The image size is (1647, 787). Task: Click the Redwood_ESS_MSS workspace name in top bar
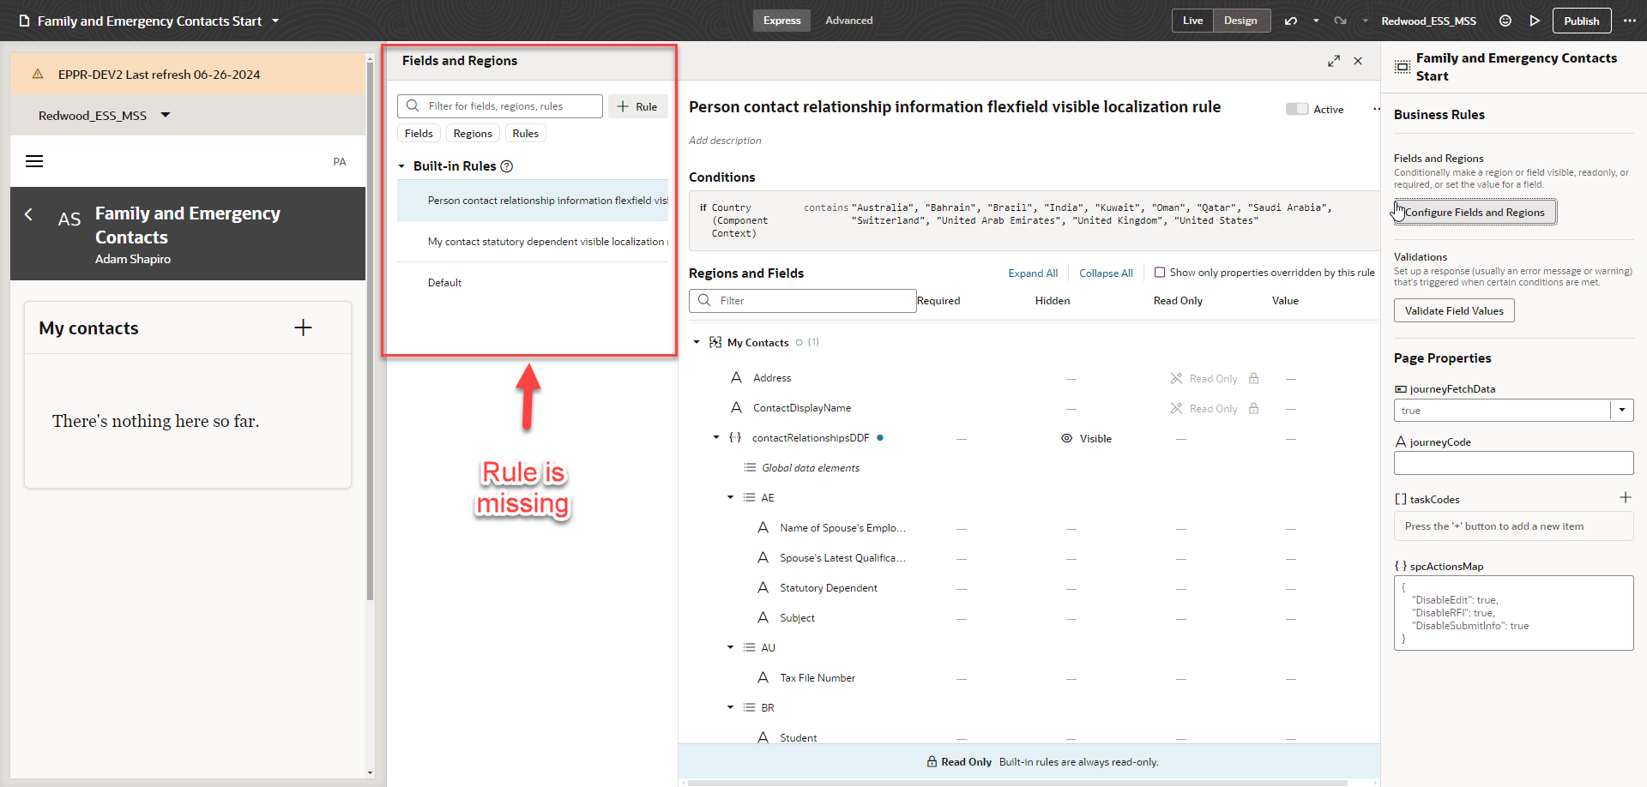(1428, 21)
